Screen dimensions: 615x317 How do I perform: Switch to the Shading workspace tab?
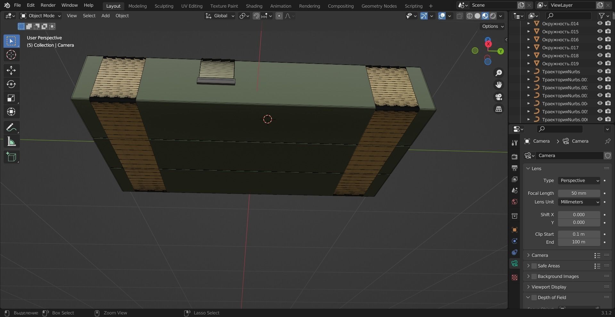(x=254, y=6)
